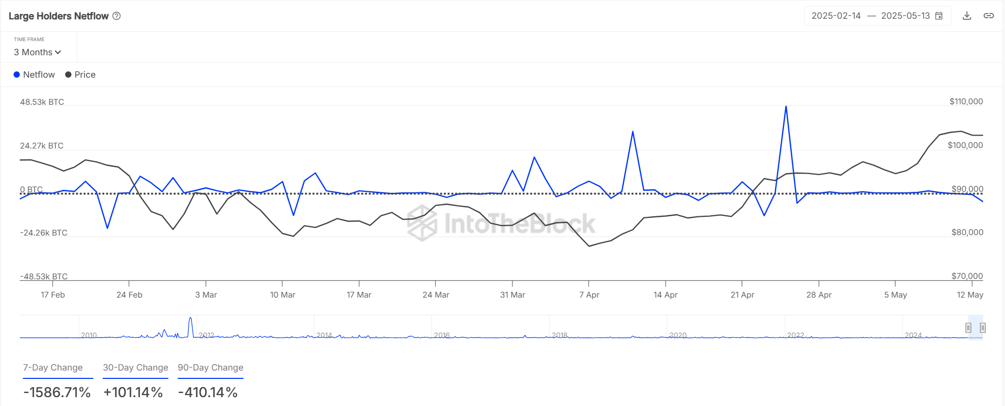Click the Large Holders Netflow title
Screen dimensions: 1005x406
point(58,16)
